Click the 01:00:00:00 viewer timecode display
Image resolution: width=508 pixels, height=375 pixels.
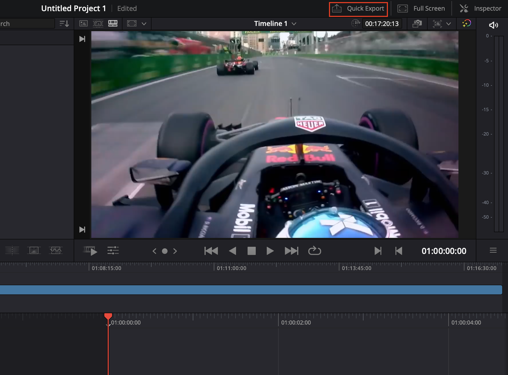pos(444,251)
